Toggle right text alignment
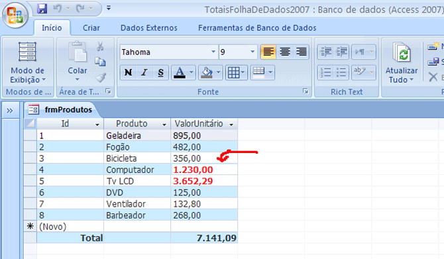Screen dimensions: 444x259 click(x=301, y=52)
